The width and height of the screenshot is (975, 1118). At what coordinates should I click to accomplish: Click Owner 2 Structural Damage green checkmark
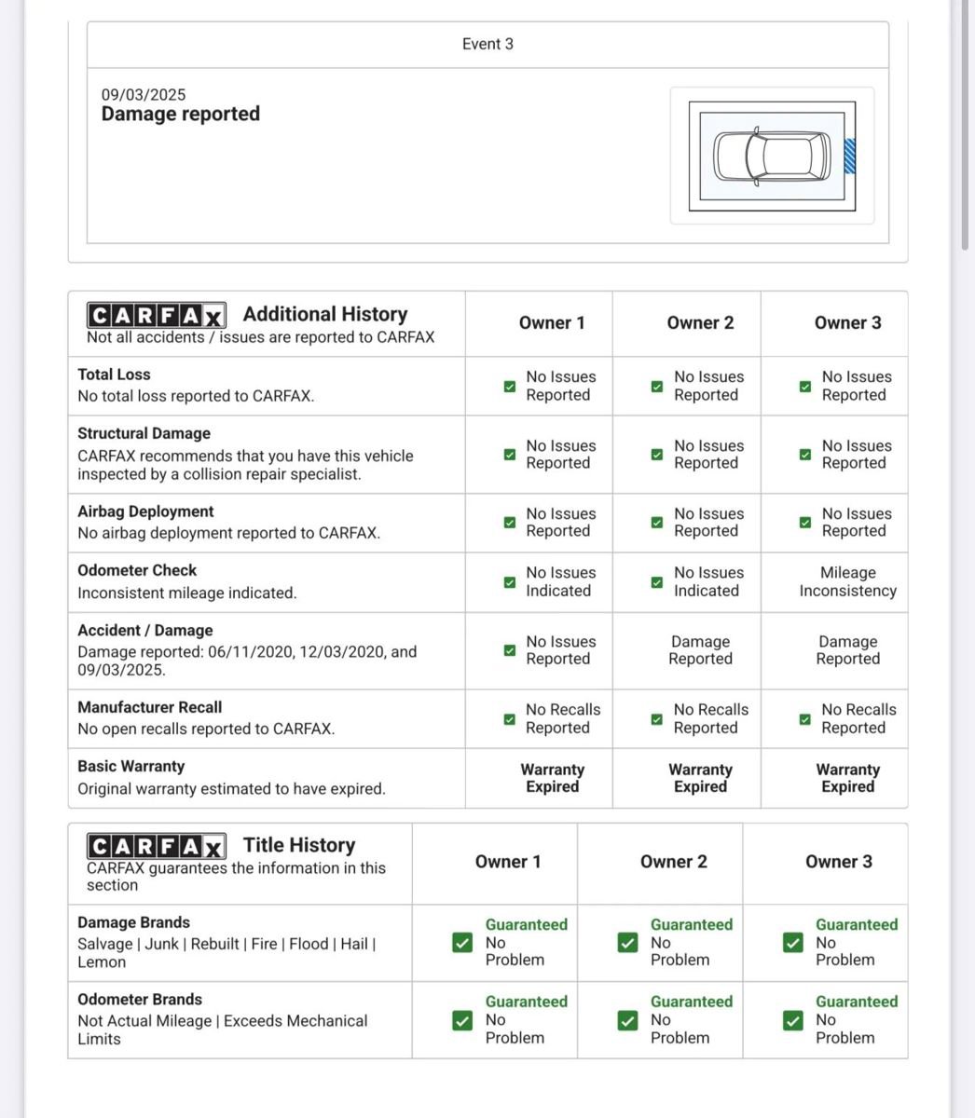click(x=657, y=455)
